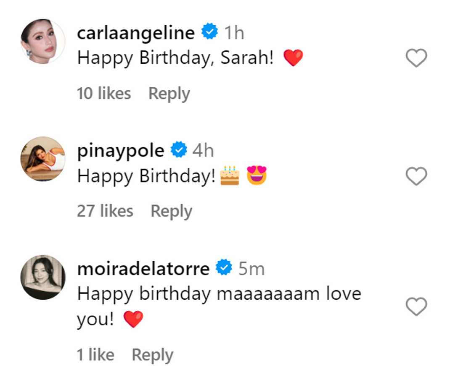Screen dimensions: 471x382
Task: Click the heart emoji in moiradelatorre's comment
Action: (134, 319)
